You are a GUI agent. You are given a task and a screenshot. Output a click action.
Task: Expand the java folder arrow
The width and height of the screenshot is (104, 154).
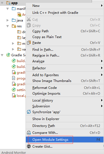coord(7,20)
